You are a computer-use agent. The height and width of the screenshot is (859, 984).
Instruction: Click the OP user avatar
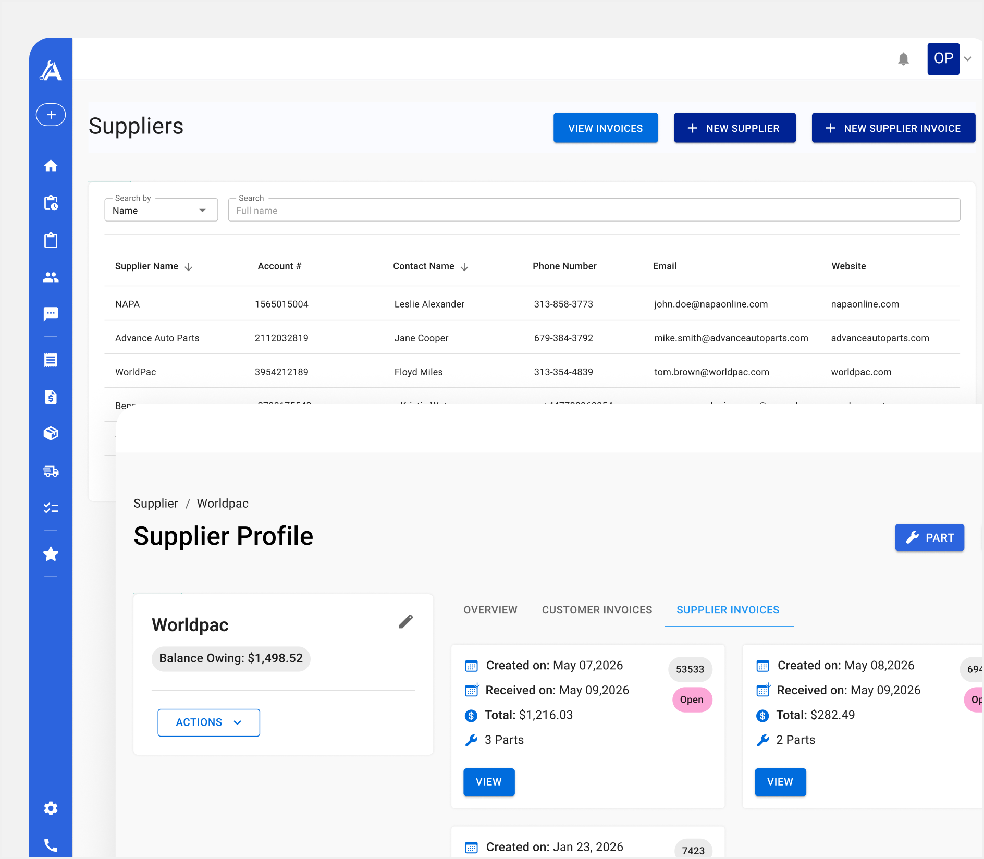coord(943,58)
